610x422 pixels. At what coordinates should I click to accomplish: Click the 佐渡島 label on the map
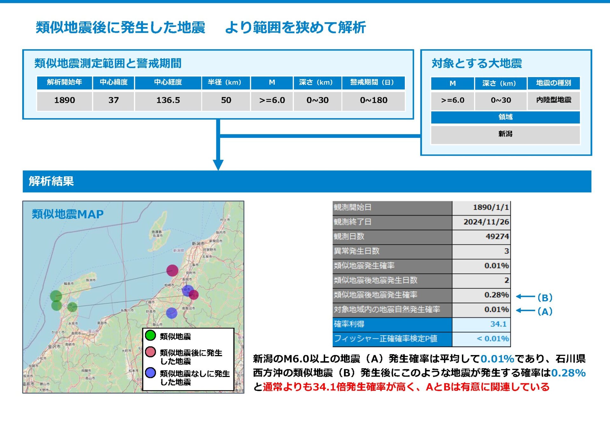pyautogui.click(x=157, y=232)
